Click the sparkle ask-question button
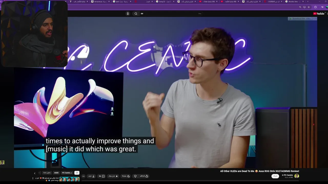Screen dimensions: 328x184 [113, 176]
